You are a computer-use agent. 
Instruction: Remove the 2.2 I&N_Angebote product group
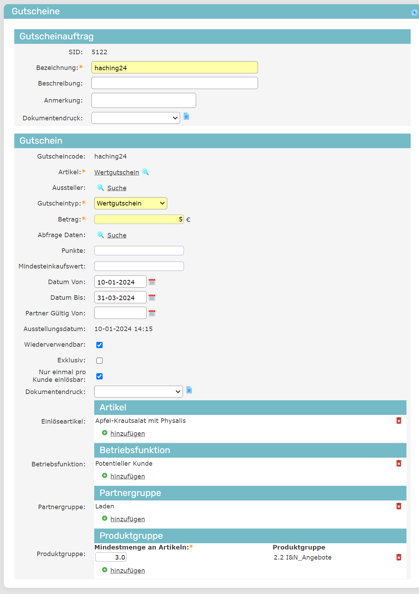[x=398, y=557]
